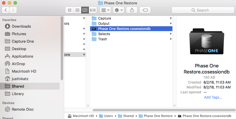Click the horizontal scrollbar of column view
This screenshot has height=119, width=236.
click(x=164, y=110)
